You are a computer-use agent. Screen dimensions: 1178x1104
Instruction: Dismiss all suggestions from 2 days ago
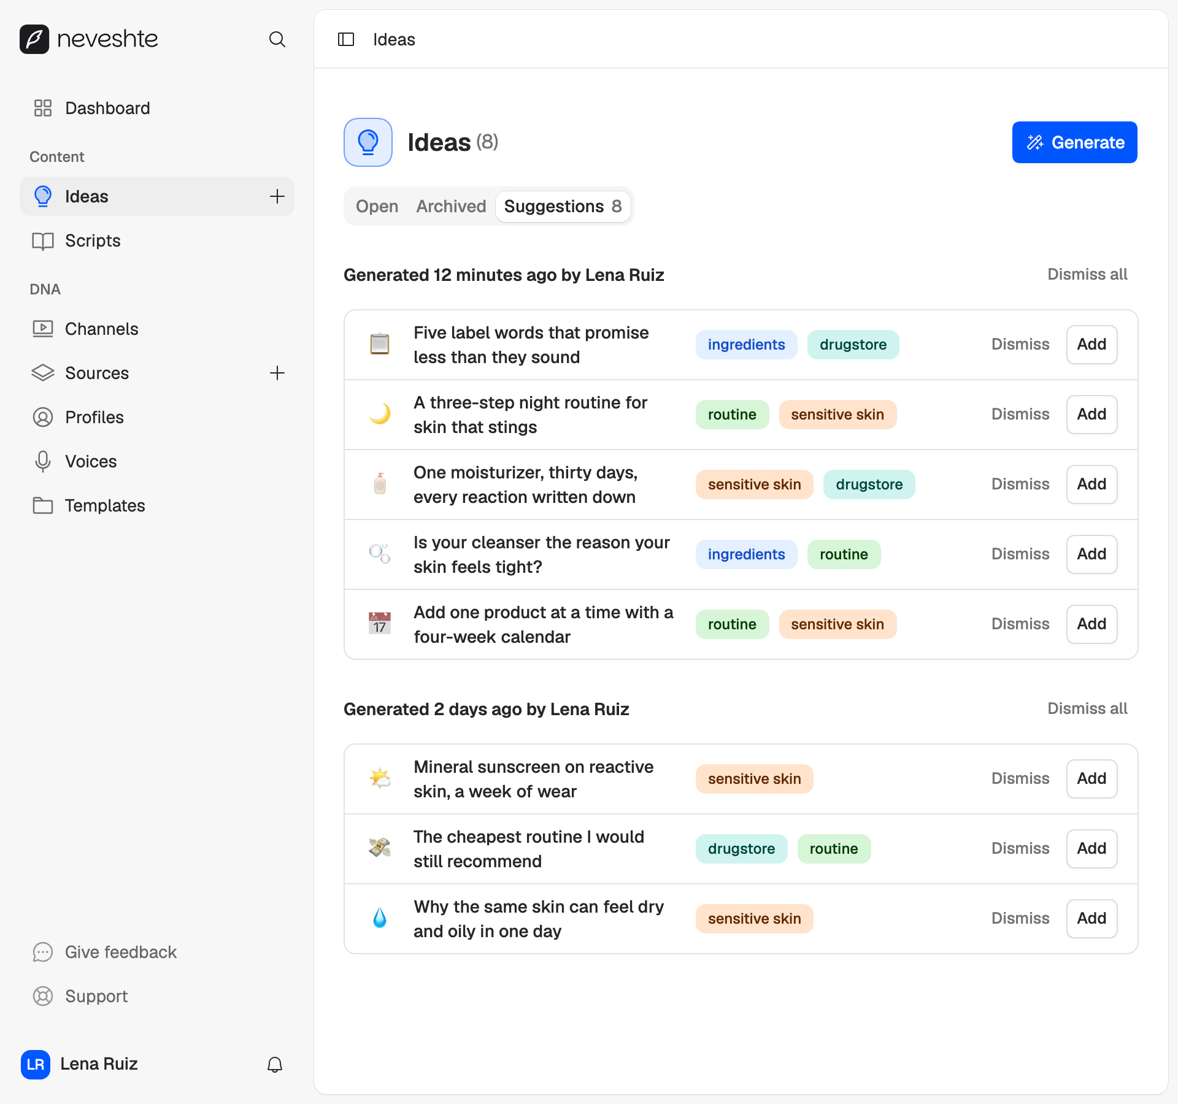click(1087, 708)
